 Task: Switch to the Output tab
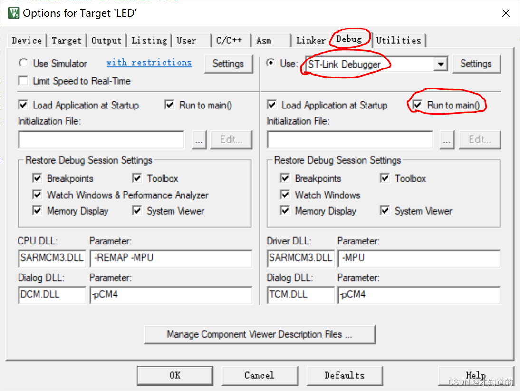tap(106, 40)
